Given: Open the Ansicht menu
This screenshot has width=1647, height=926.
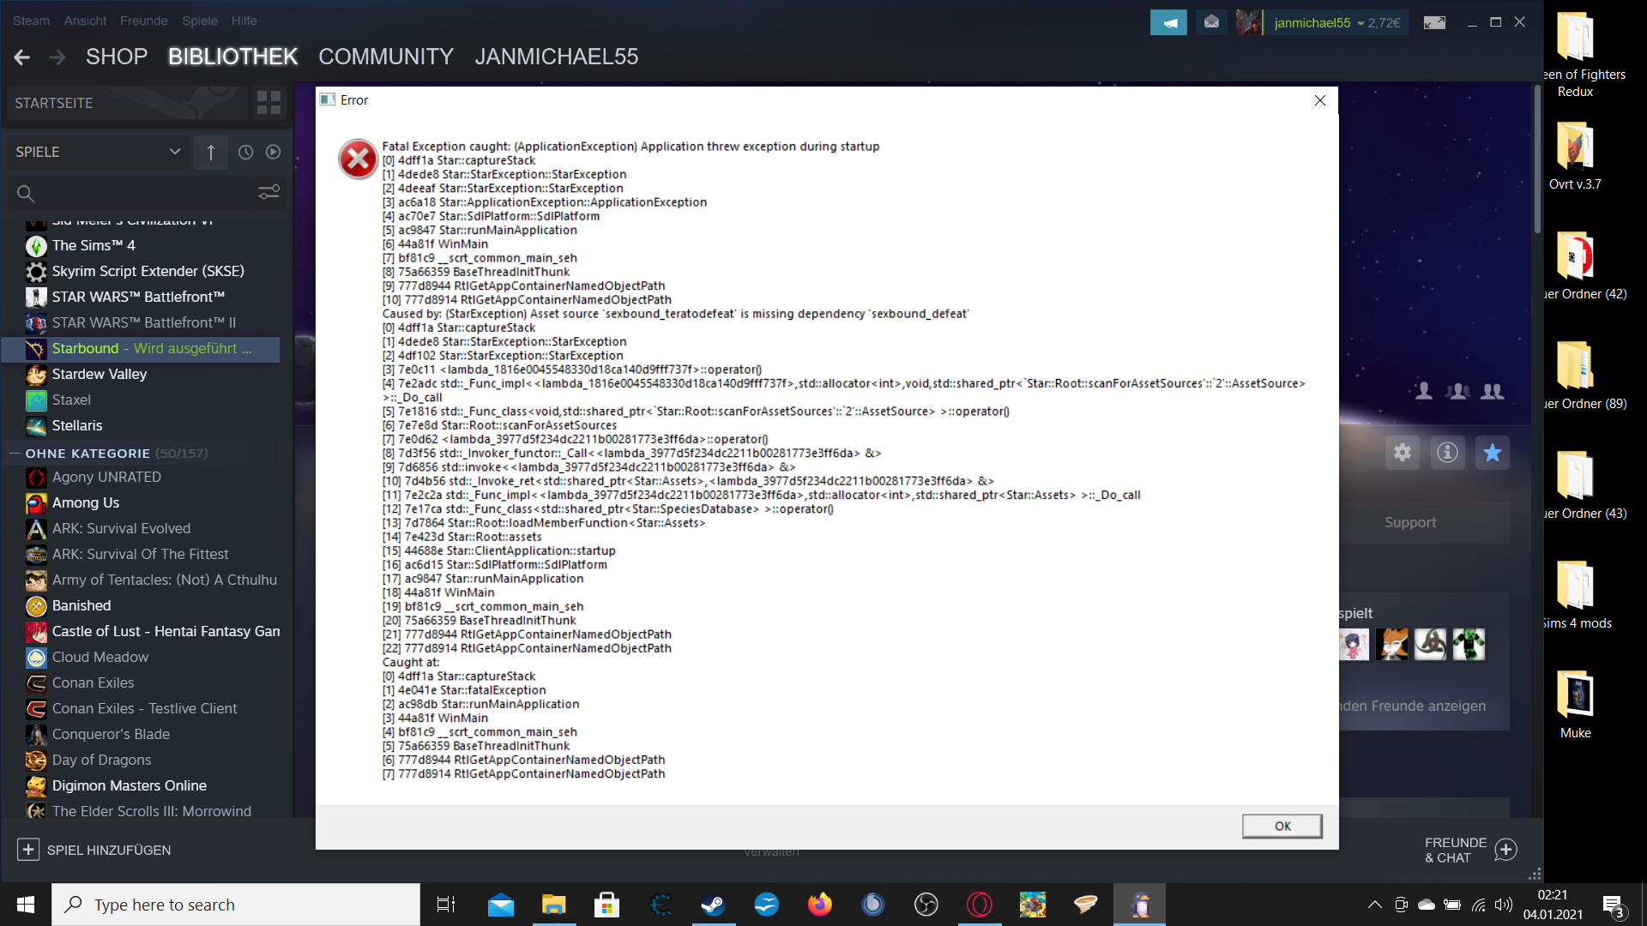Looking at the screenshot, I should click(x=86, y=21).
